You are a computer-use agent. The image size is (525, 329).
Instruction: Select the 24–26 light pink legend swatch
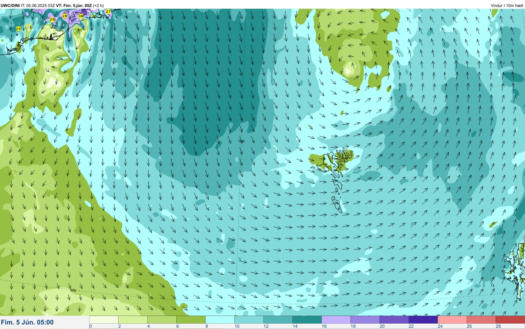(x=452, y=320)
